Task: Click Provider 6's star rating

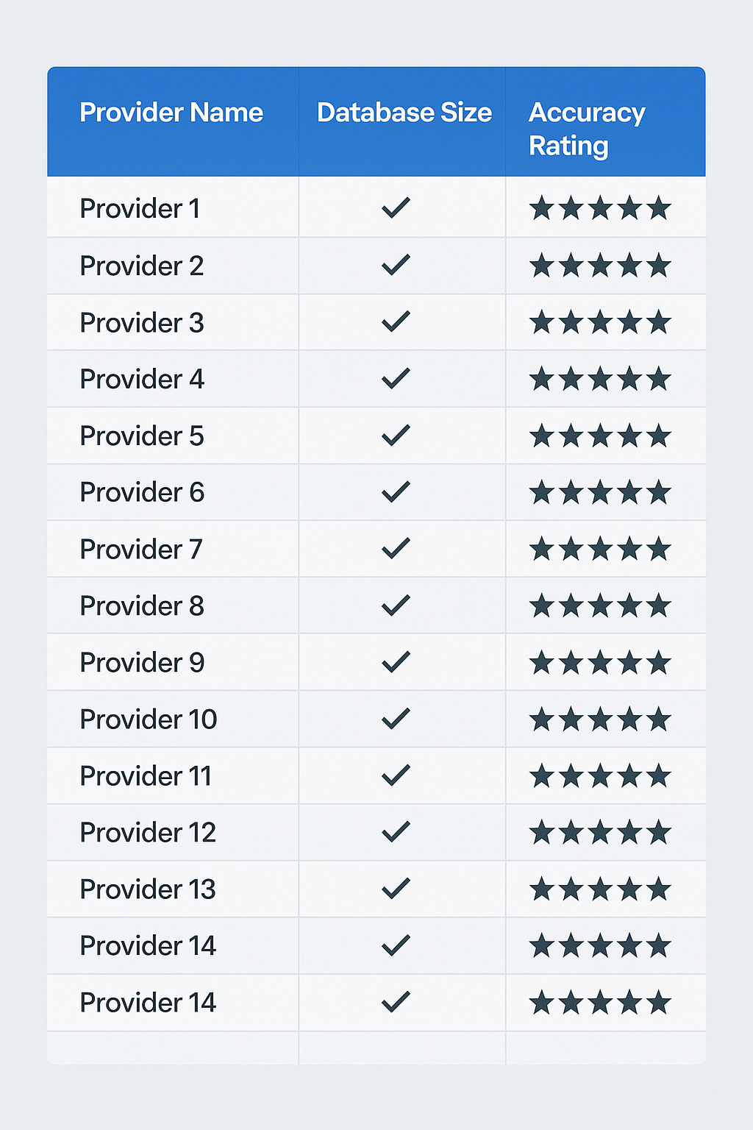Action: point(600,493)
